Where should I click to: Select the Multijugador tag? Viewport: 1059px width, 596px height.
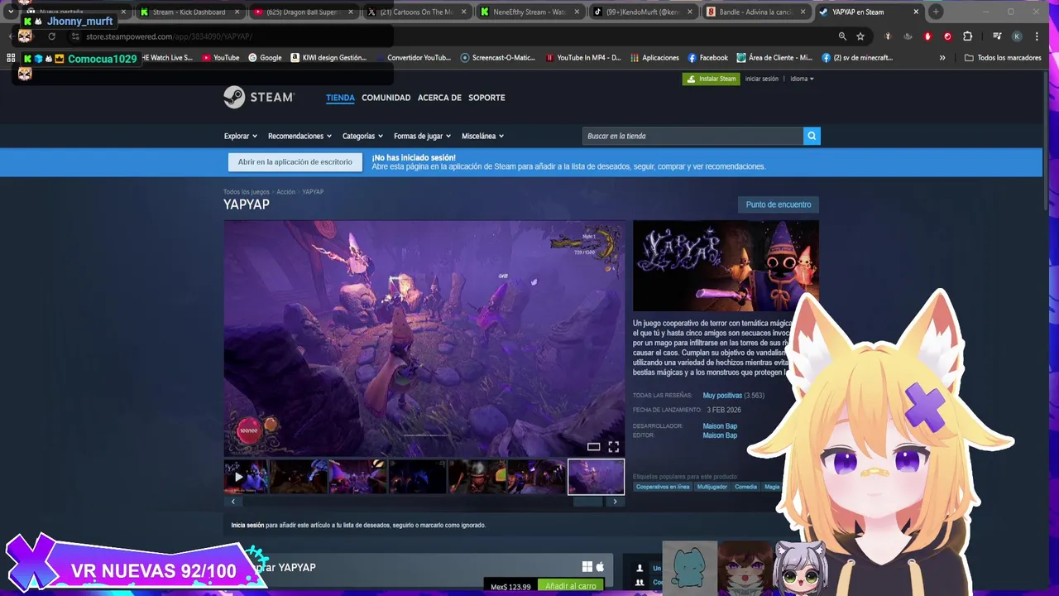pyautogui.click(x=712, y=487)
